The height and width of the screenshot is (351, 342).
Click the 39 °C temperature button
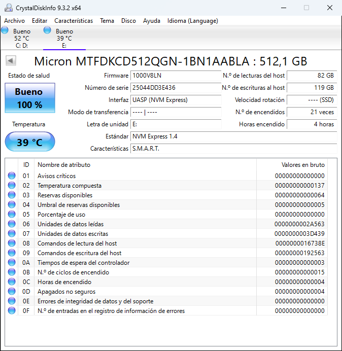click(x=29, y=142)
